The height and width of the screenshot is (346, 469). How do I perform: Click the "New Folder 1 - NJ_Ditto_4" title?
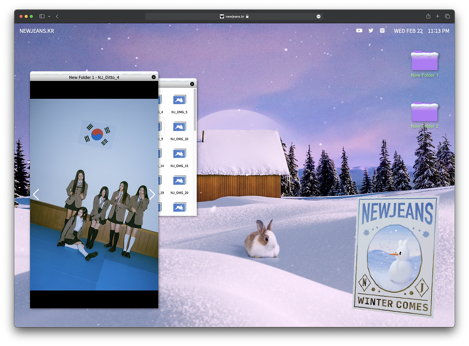[94, 77]
